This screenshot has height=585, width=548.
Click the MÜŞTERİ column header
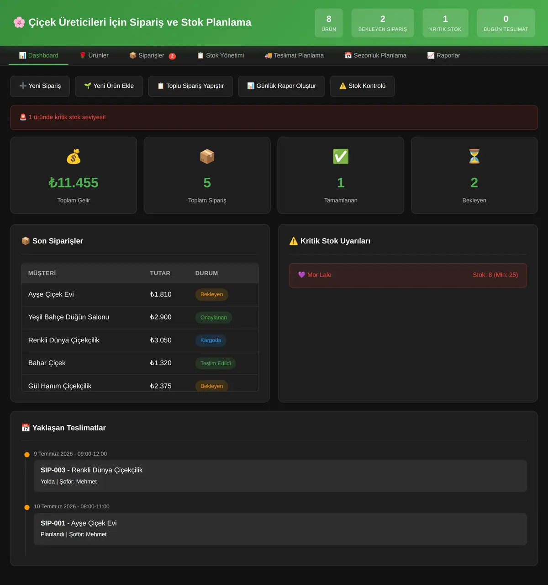[42, 273]
